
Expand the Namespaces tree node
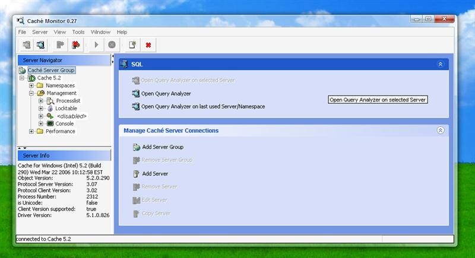[x=31, y=85]
